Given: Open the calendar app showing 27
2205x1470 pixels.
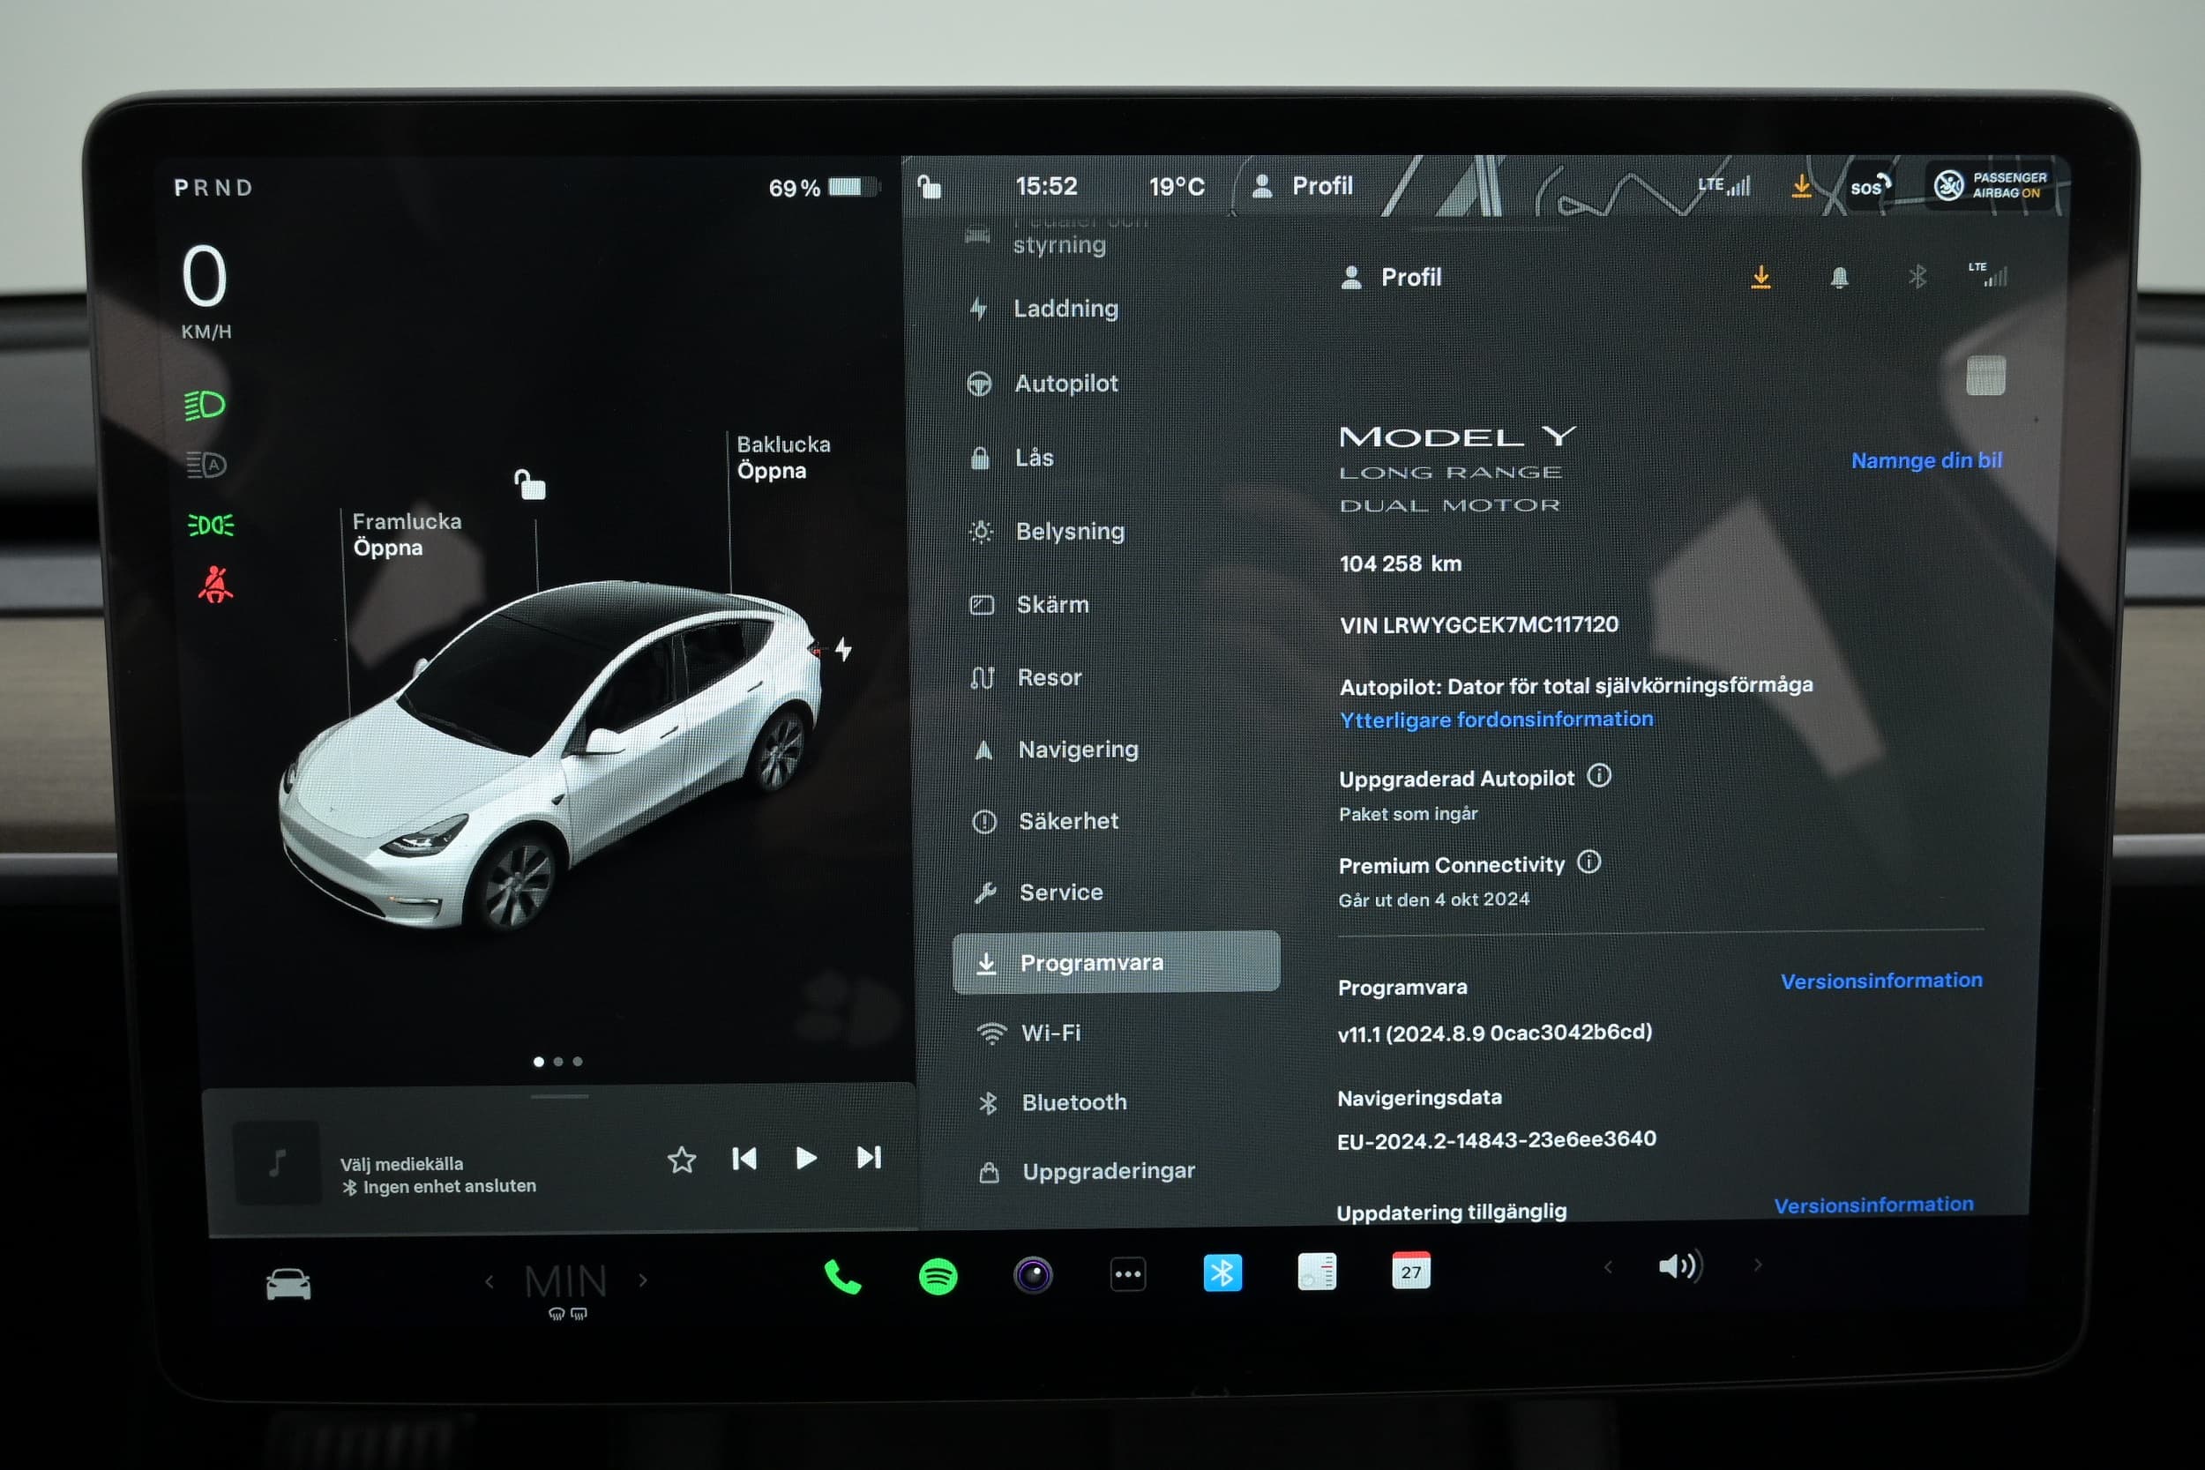Looking at the screenshot, I should point(1411,1272).
